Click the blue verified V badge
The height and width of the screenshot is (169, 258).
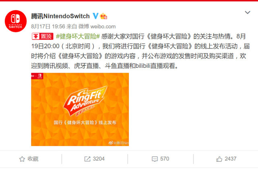95,16
